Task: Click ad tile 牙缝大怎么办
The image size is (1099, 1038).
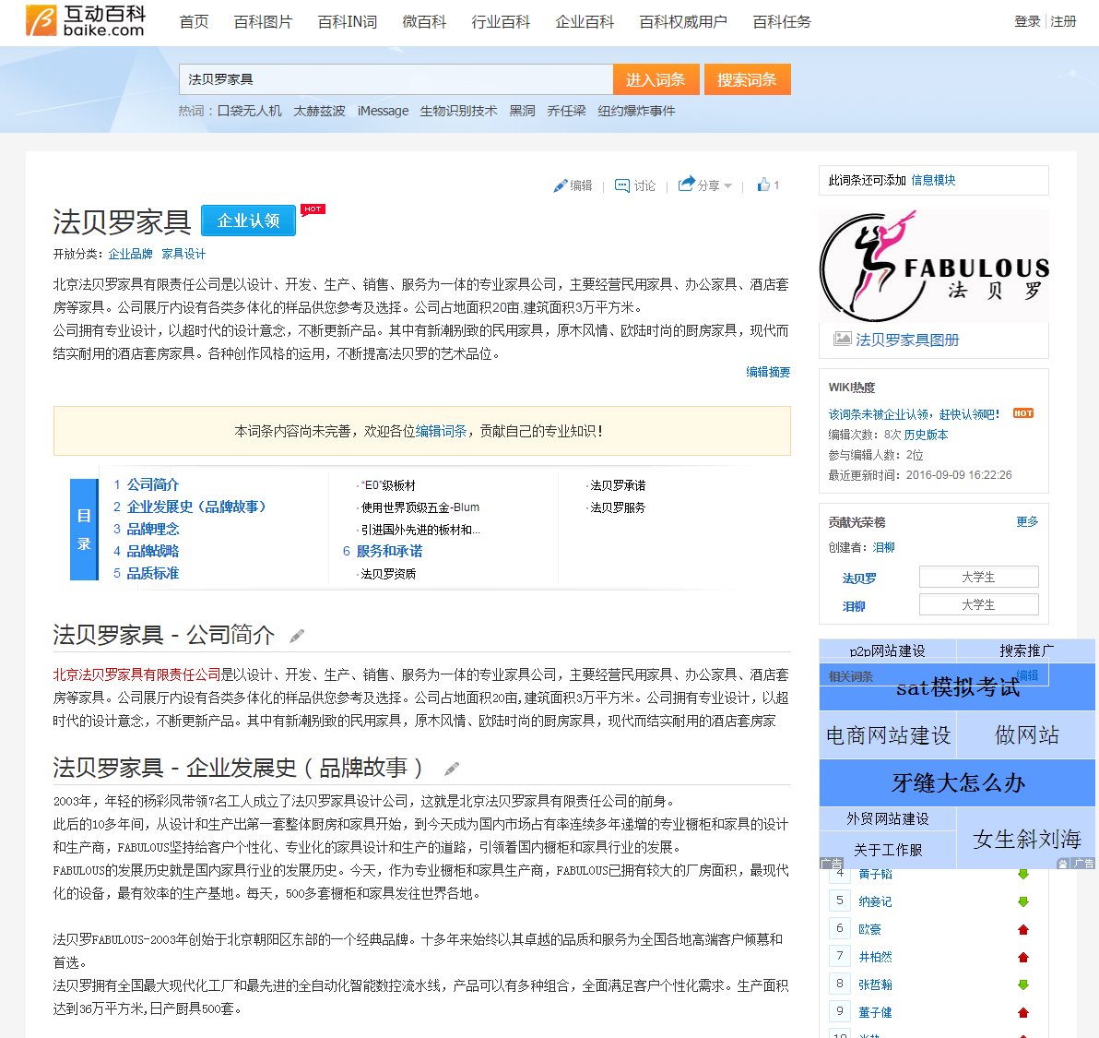Action: click(x=957, y=782)
